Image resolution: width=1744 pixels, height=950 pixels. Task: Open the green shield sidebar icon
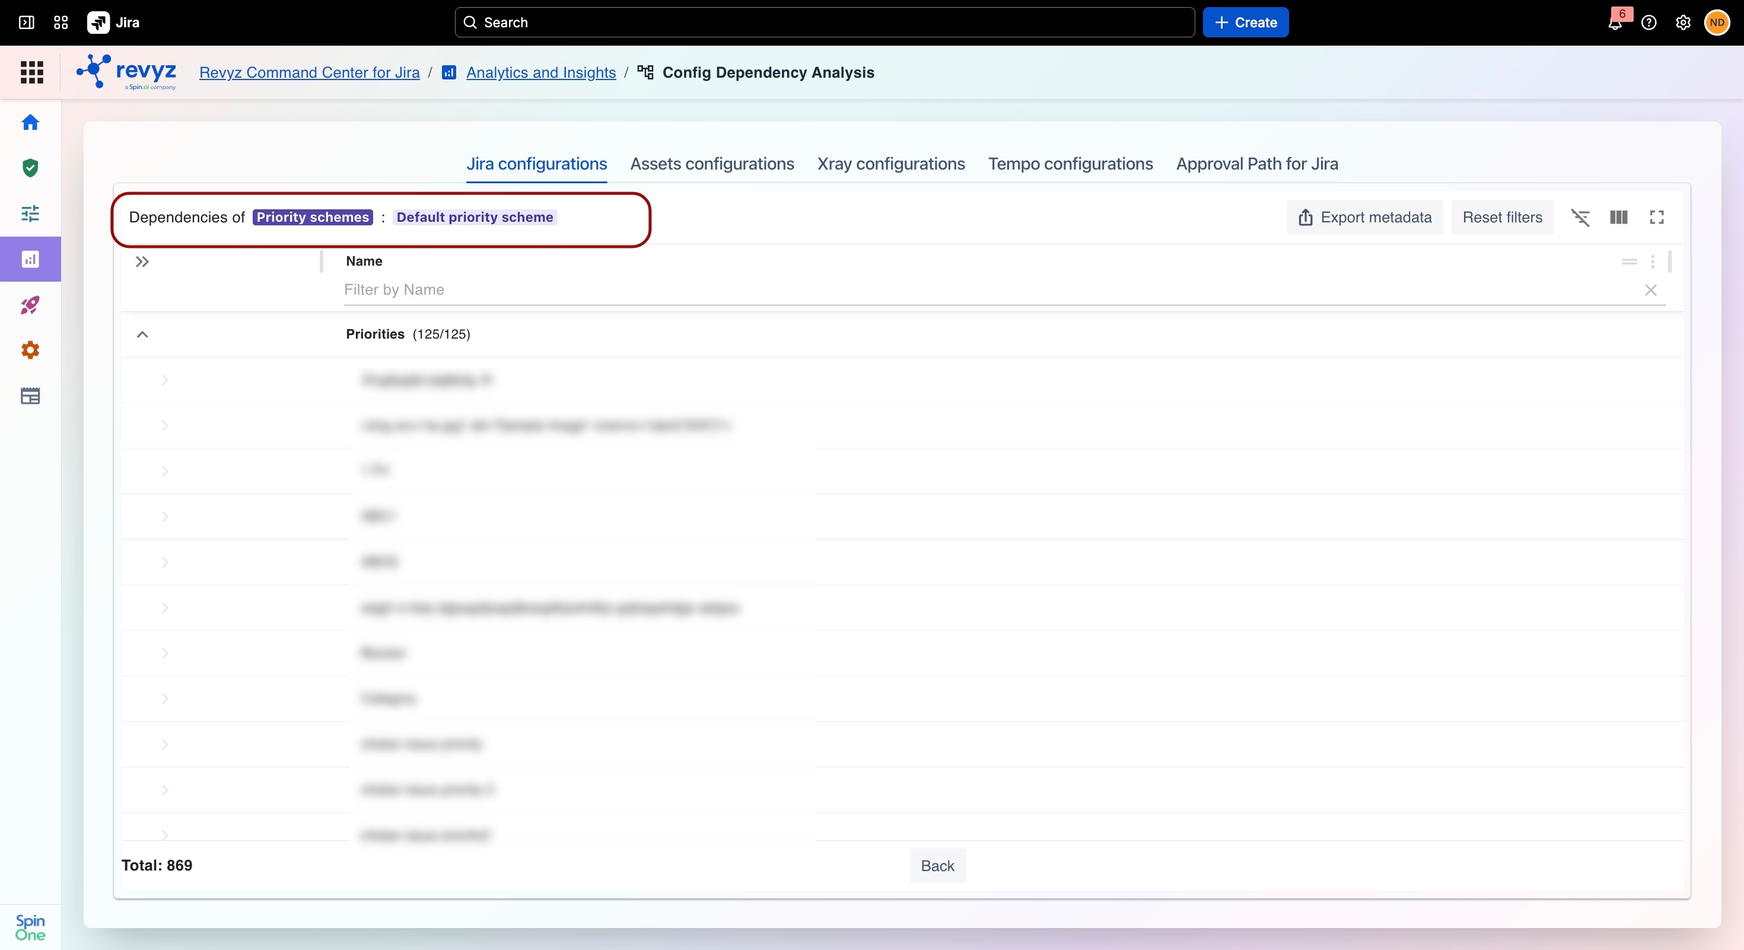click(x=30, y=168)
